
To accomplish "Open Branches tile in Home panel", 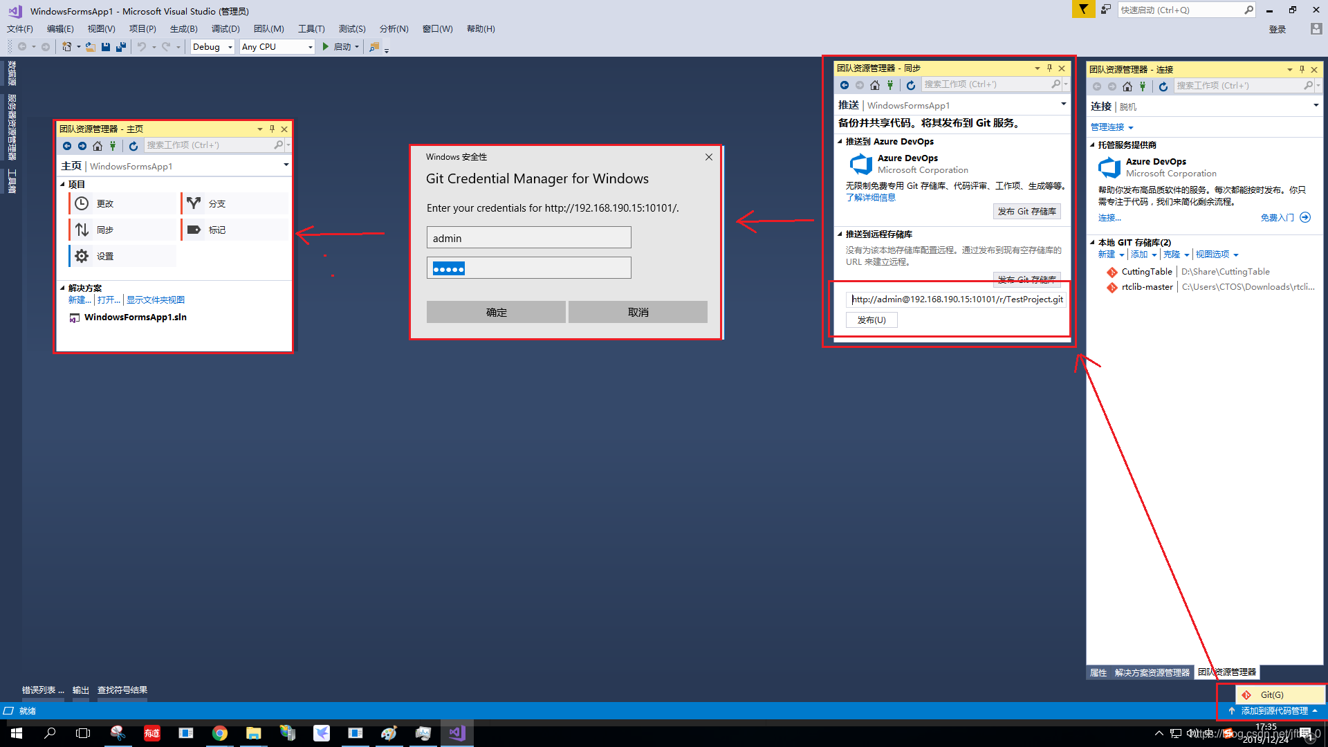I will point(234,203).
